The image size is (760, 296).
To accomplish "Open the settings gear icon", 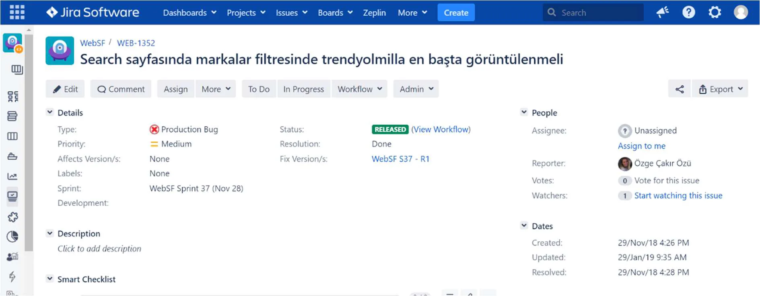I will [715, 12].
